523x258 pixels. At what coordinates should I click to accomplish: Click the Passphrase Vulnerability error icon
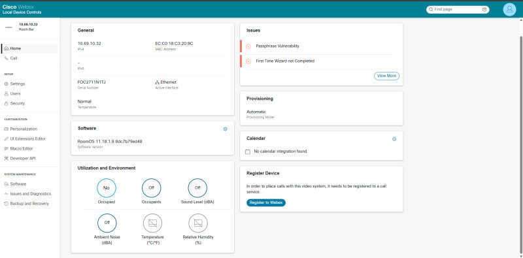pos(248,46)
